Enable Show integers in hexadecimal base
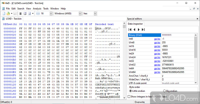This screenshot has height=104, width=200. pos(129,96)
